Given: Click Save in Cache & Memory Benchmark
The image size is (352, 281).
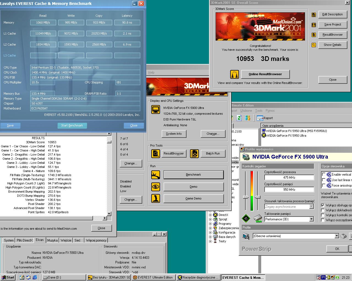Looking at the screenshot, I should [10, 125].
